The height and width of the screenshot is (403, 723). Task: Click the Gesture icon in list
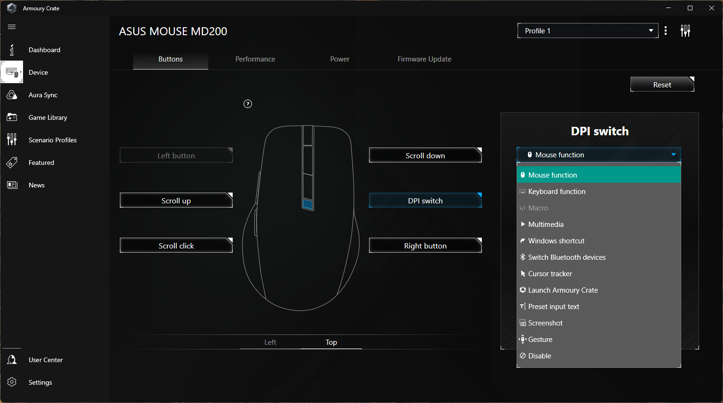(522, 339)
